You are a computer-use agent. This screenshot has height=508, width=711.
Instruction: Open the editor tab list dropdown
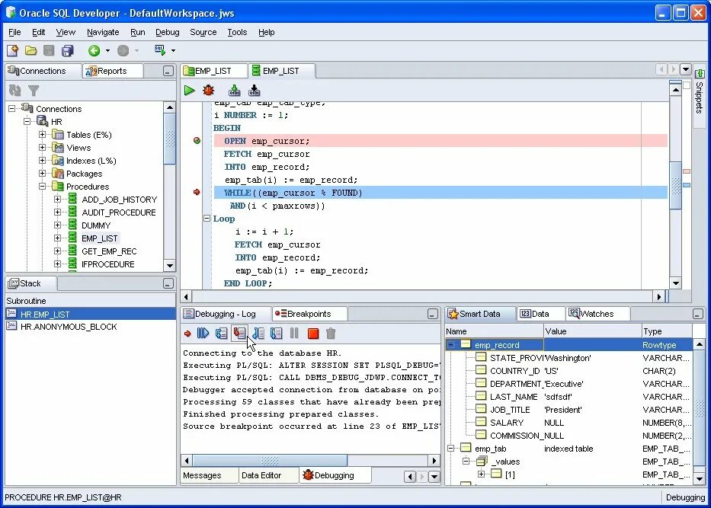(x=686, y=69)
